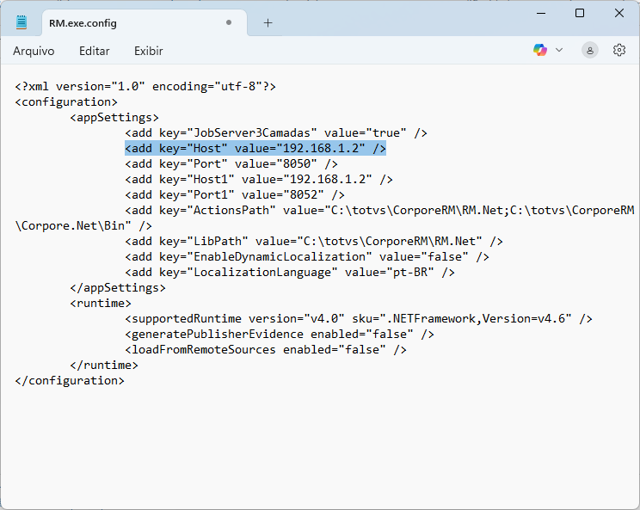This screenshot has width=640, height=510.
Task: Open the settings gear icon
Action: click(x=619, y=50)
